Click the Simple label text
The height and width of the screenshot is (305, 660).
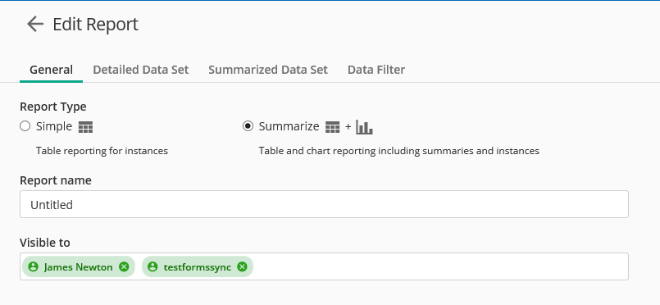pyautogui.click(x=54, y=126)
